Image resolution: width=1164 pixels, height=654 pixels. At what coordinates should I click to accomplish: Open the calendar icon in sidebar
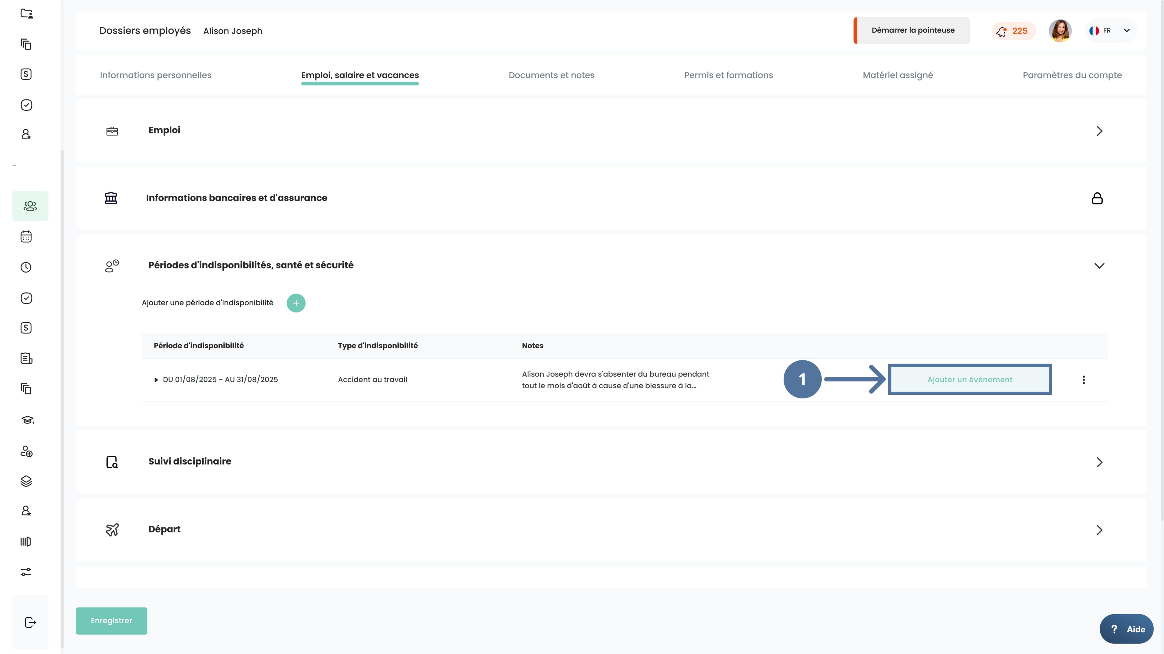pyautogui.click(x=26, y=237)
